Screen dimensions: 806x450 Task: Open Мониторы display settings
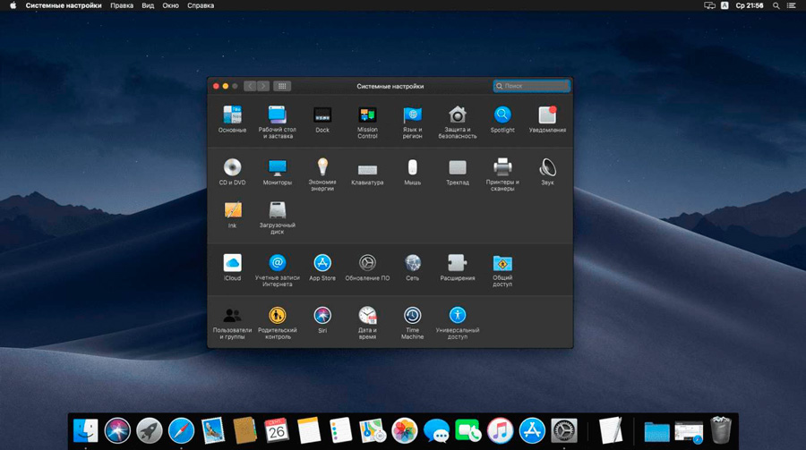pyautogui.click(x=277, y=172)
